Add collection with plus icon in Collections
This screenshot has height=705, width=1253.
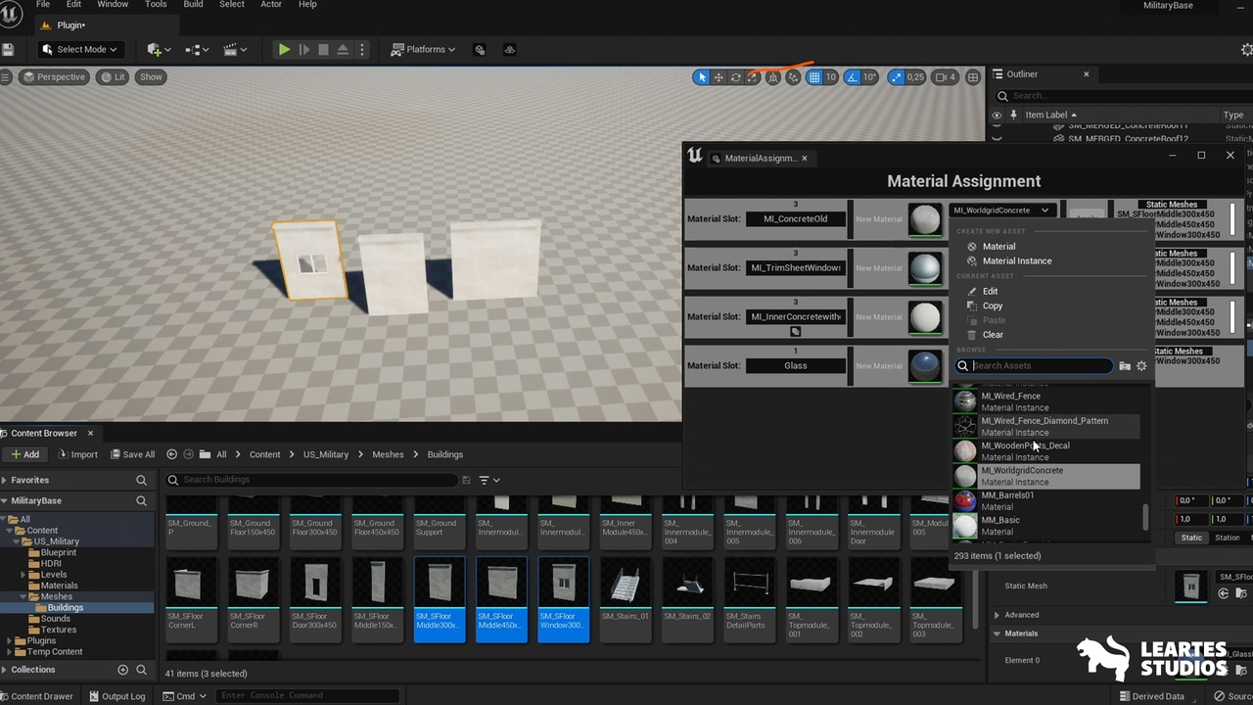pyautogui.click(x=123, y=670)
